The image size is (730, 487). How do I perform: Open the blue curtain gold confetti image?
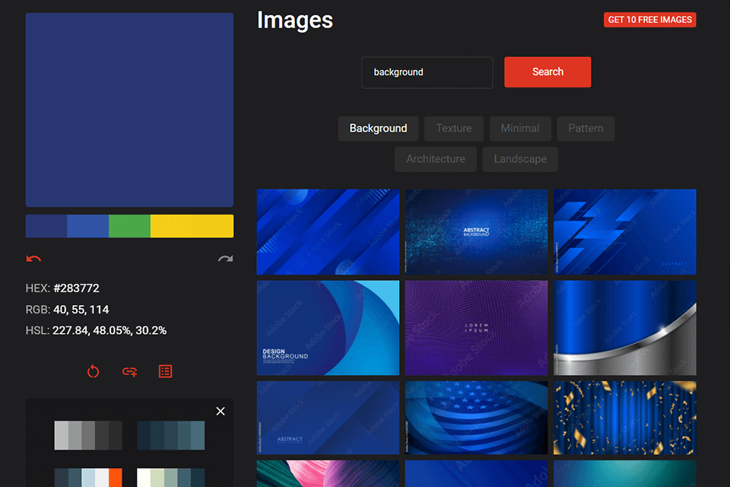(x=625, y=418)
